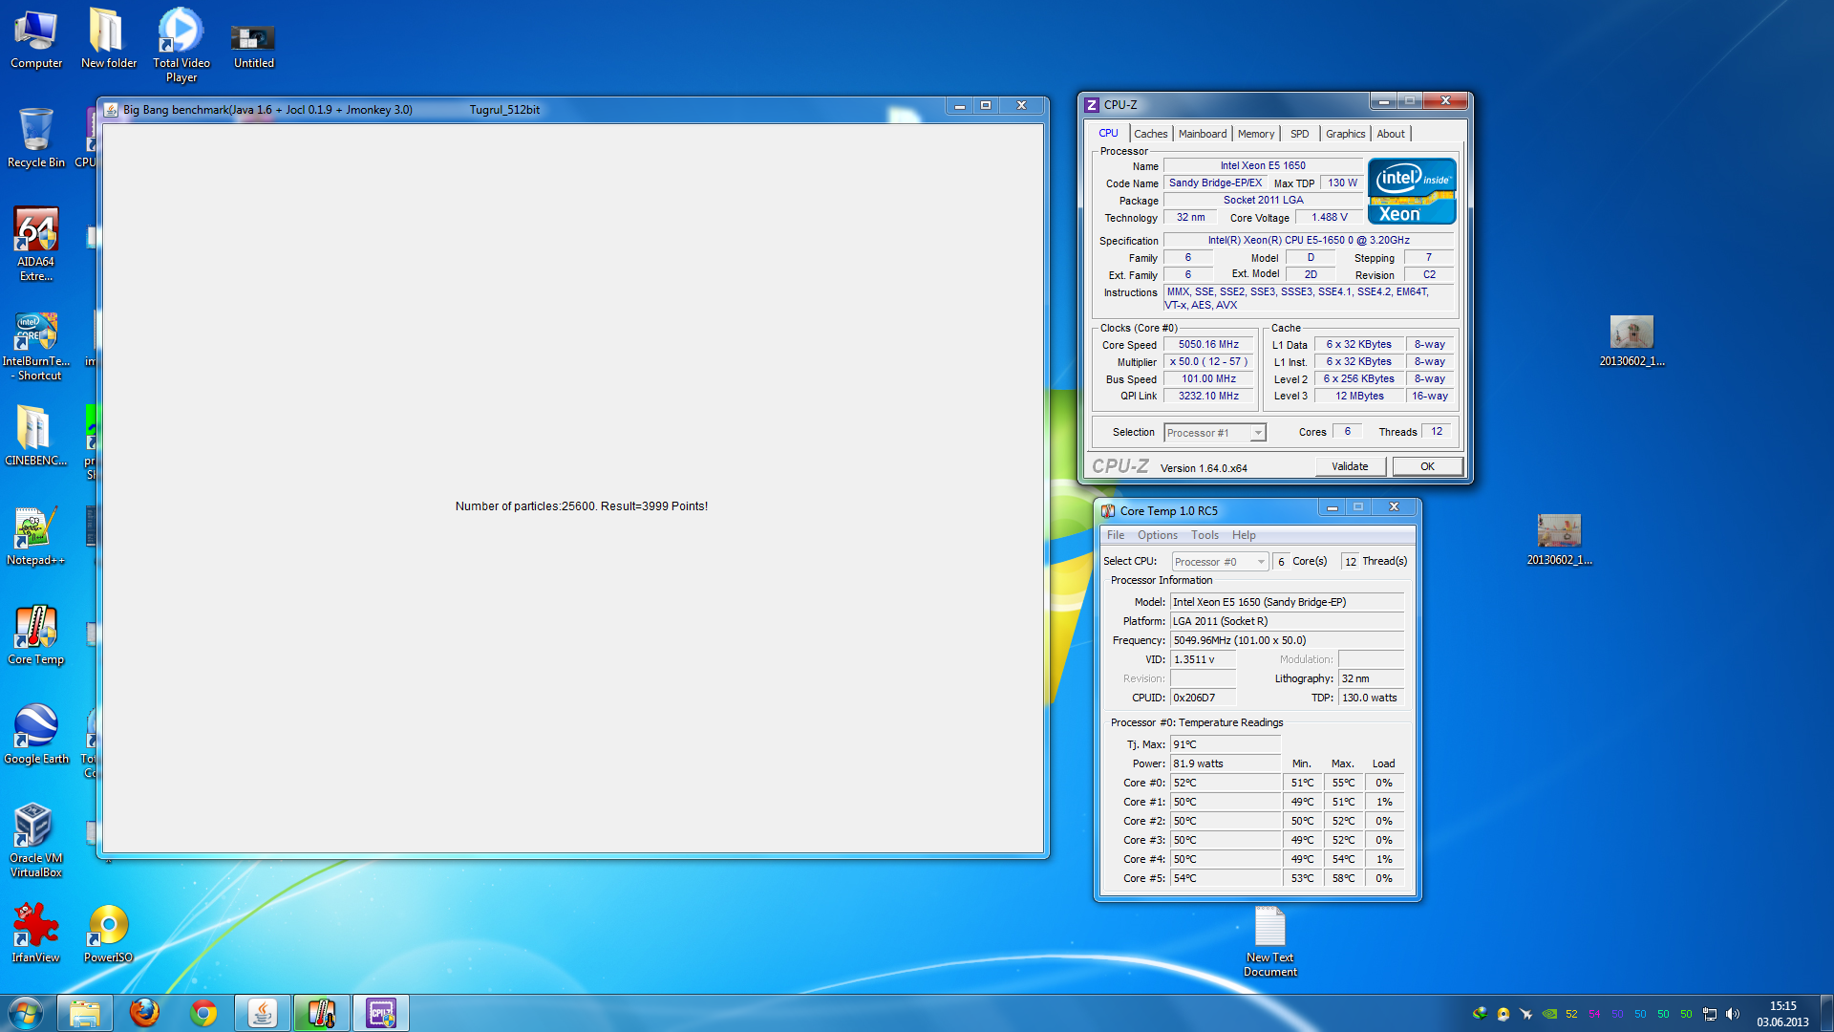Screen dimensions: 1834x1032
Task: Launch PowerISO desktop shortcut
Action: point(108,933)
